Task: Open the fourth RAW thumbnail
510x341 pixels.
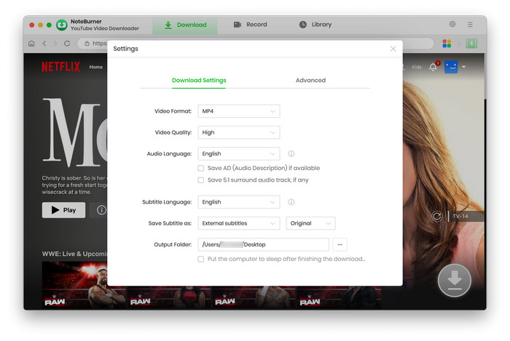Action: point(340,297)
